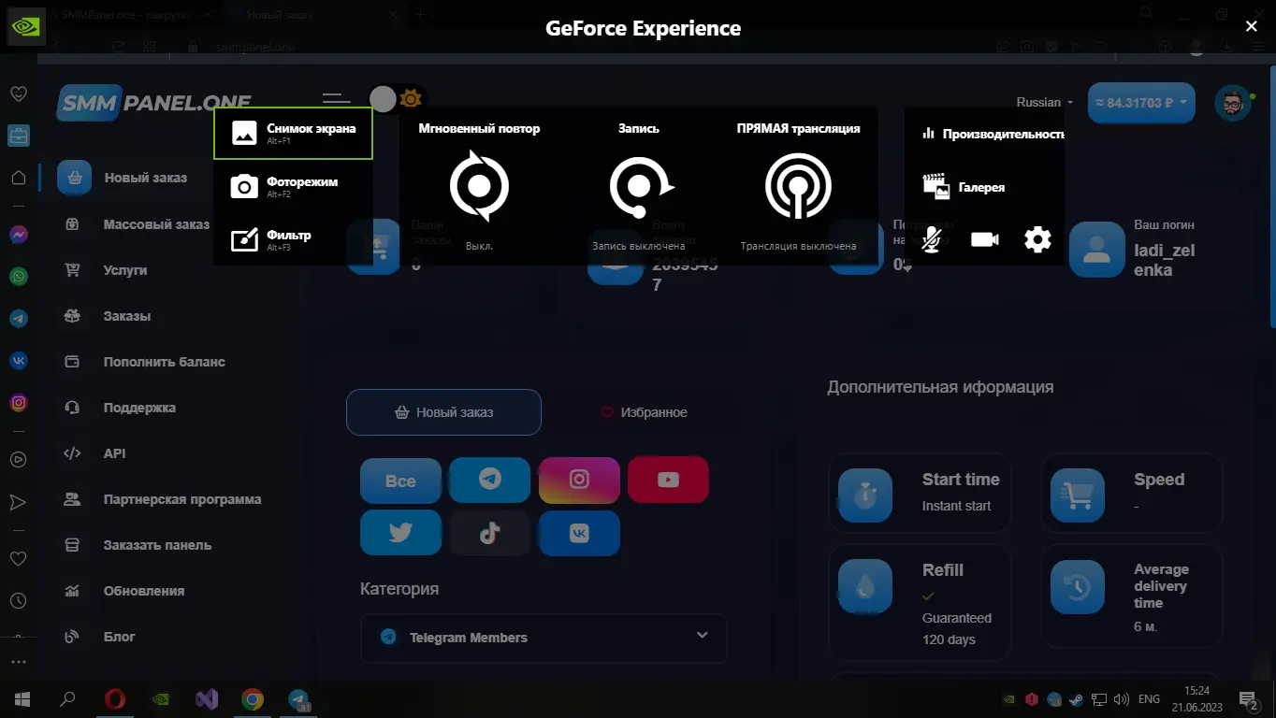This screenshot has height=718, width=1276.
Task: Click the Мгновенный повтор instant replay icon
Action: tap(479, 186)
